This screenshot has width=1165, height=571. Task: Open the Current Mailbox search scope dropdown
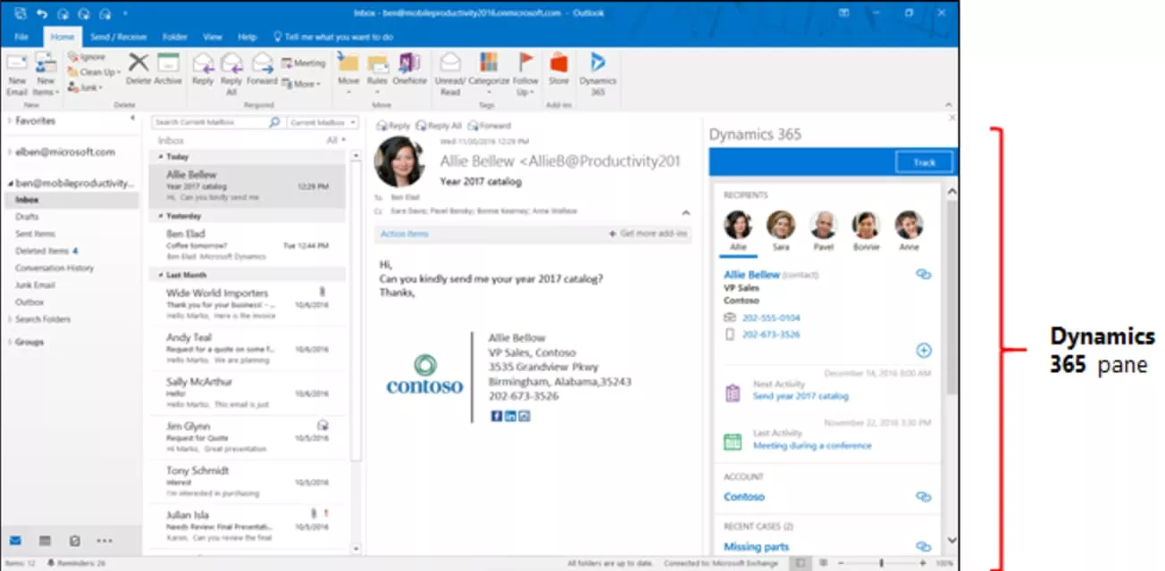[x=323, y=122]
